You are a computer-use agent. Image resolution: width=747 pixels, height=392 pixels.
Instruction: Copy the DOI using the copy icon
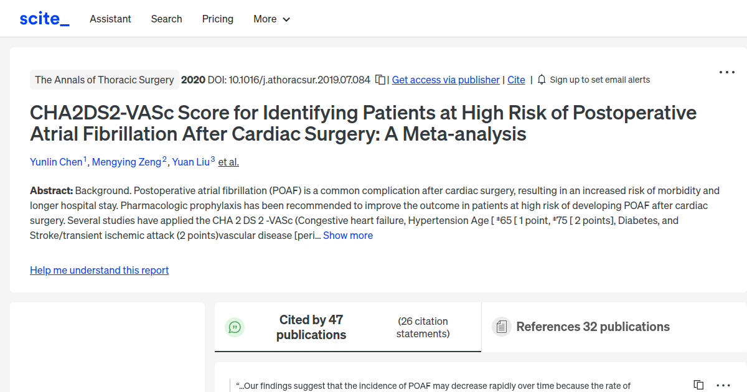pos(380,80)
